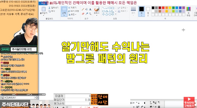The image size is (197, 108).
Task: Click the 단테사단 orange logo banner
Action: click(100, 100)
